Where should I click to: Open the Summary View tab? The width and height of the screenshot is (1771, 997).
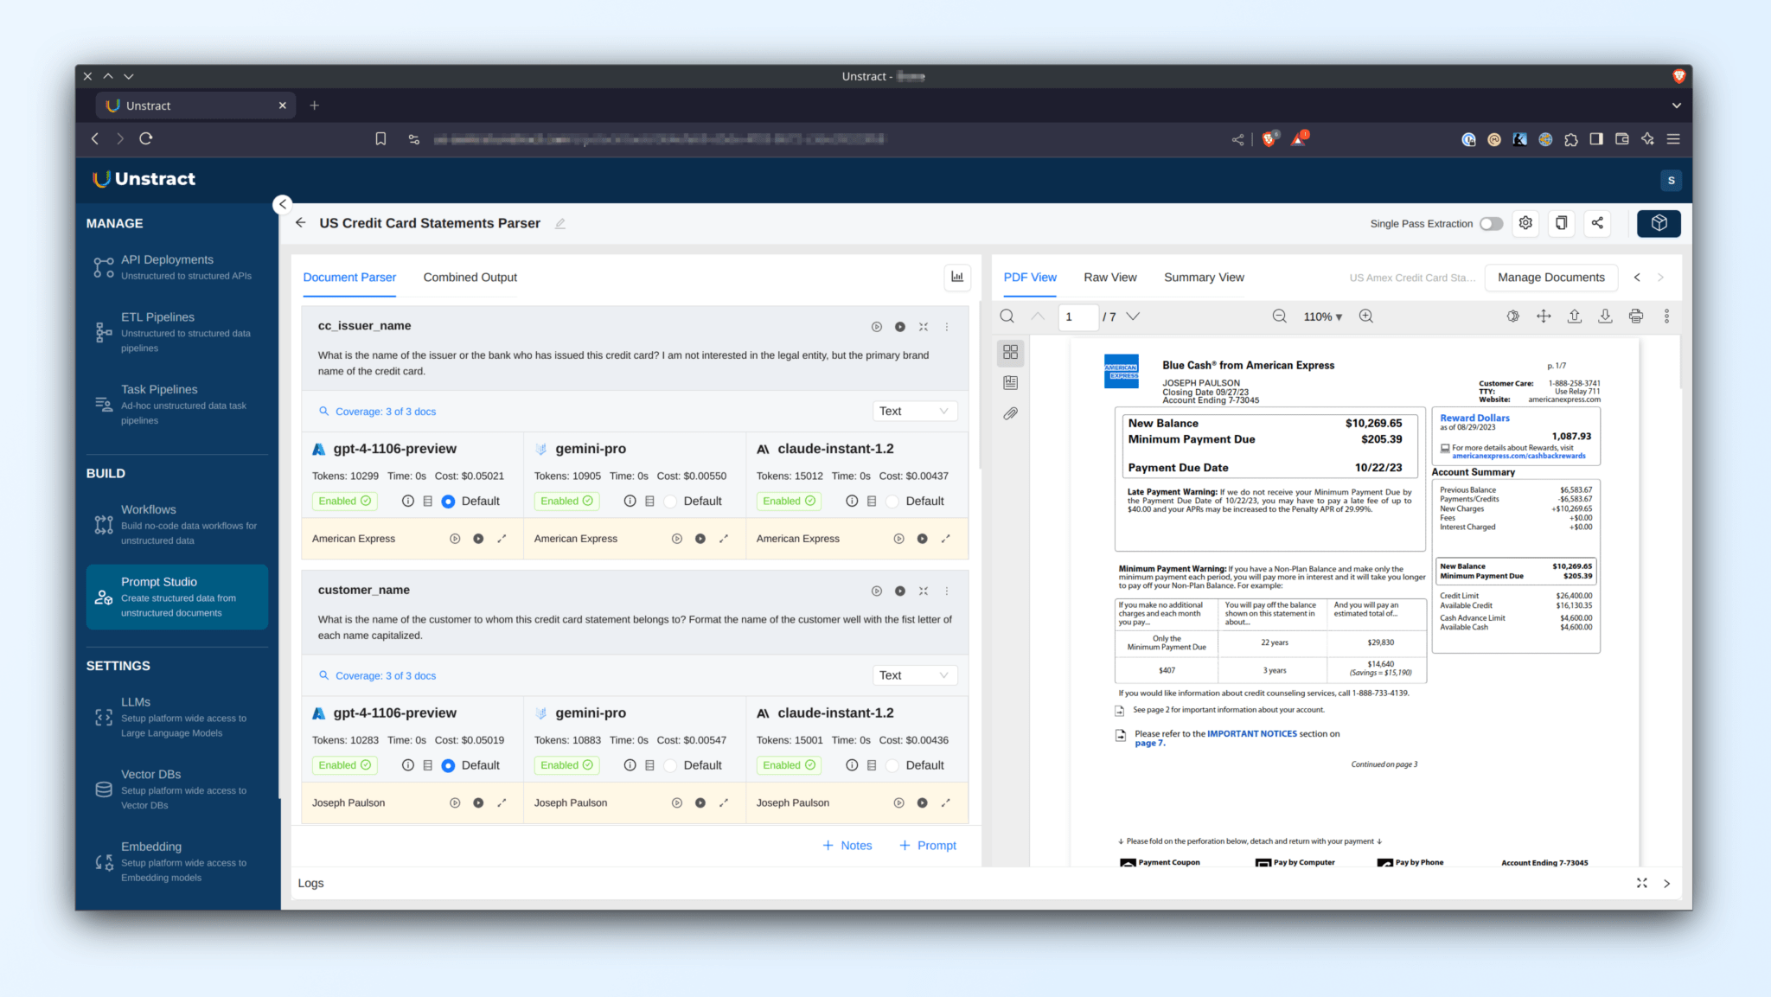1204,277
